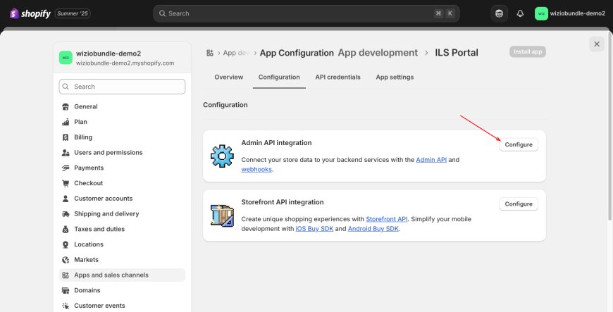
Task: Click the top search magnifier icon
Action: (162, 13)
